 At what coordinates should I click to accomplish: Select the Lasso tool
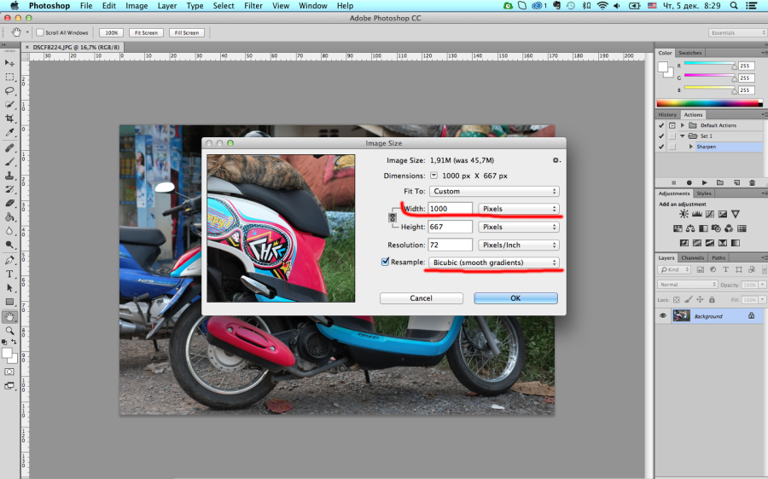coord(9,90)
